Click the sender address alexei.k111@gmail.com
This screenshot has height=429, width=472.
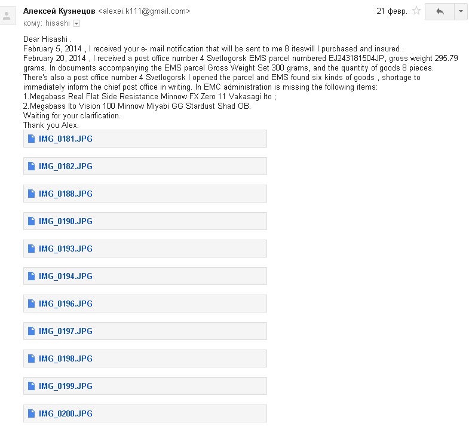144,11
